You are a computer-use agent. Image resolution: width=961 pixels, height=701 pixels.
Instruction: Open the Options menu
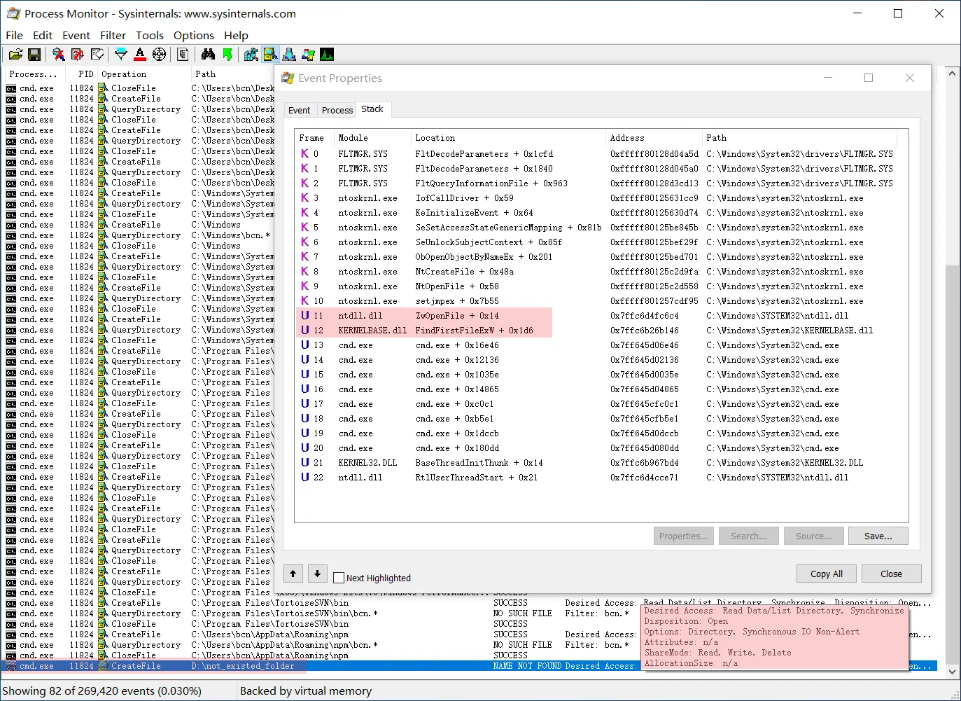(194, 35)
